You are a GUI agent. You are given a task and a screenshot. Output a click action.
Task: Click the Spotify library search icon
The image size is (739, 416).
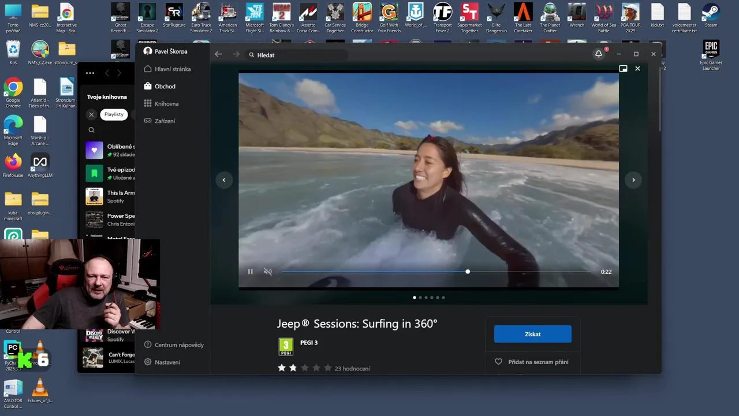(91, 130)
